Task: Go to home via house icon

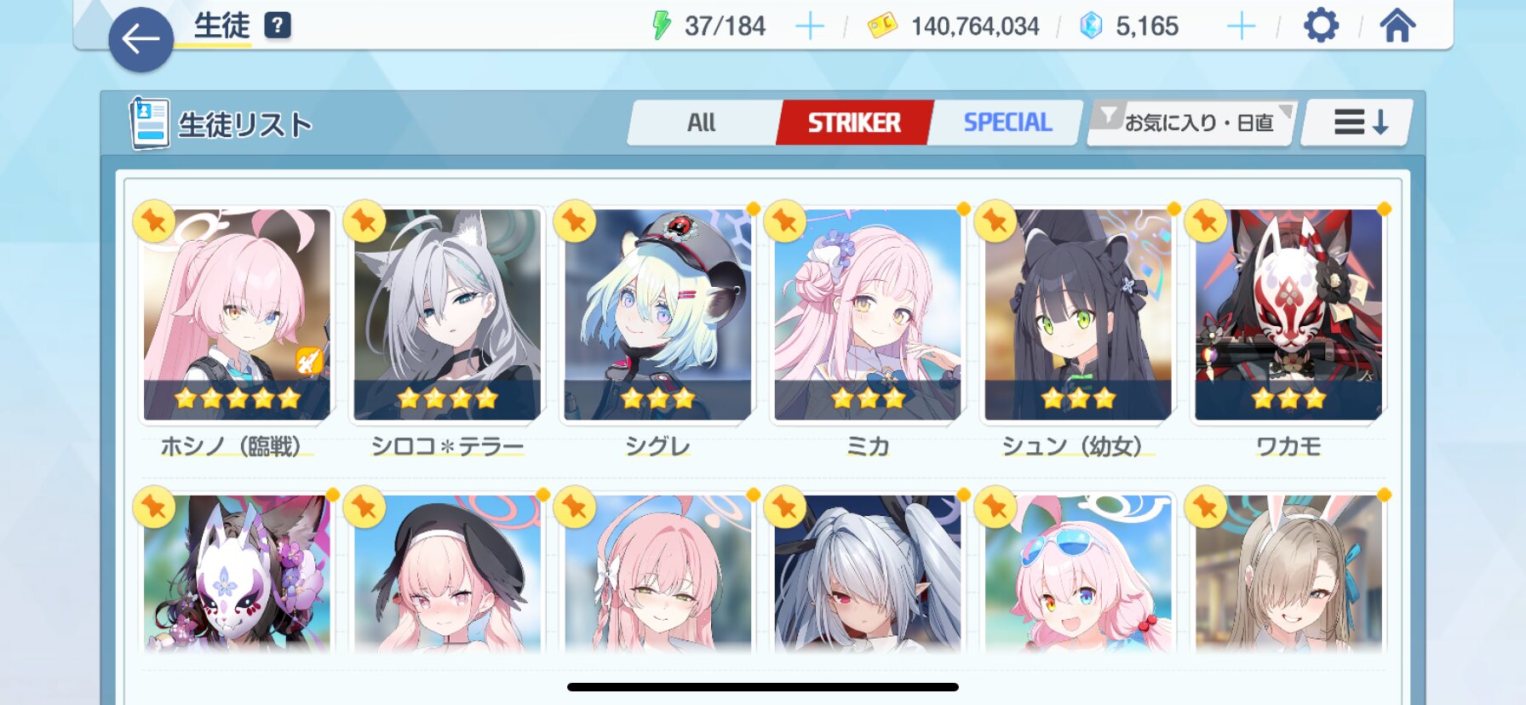Action: point(1397,26)
